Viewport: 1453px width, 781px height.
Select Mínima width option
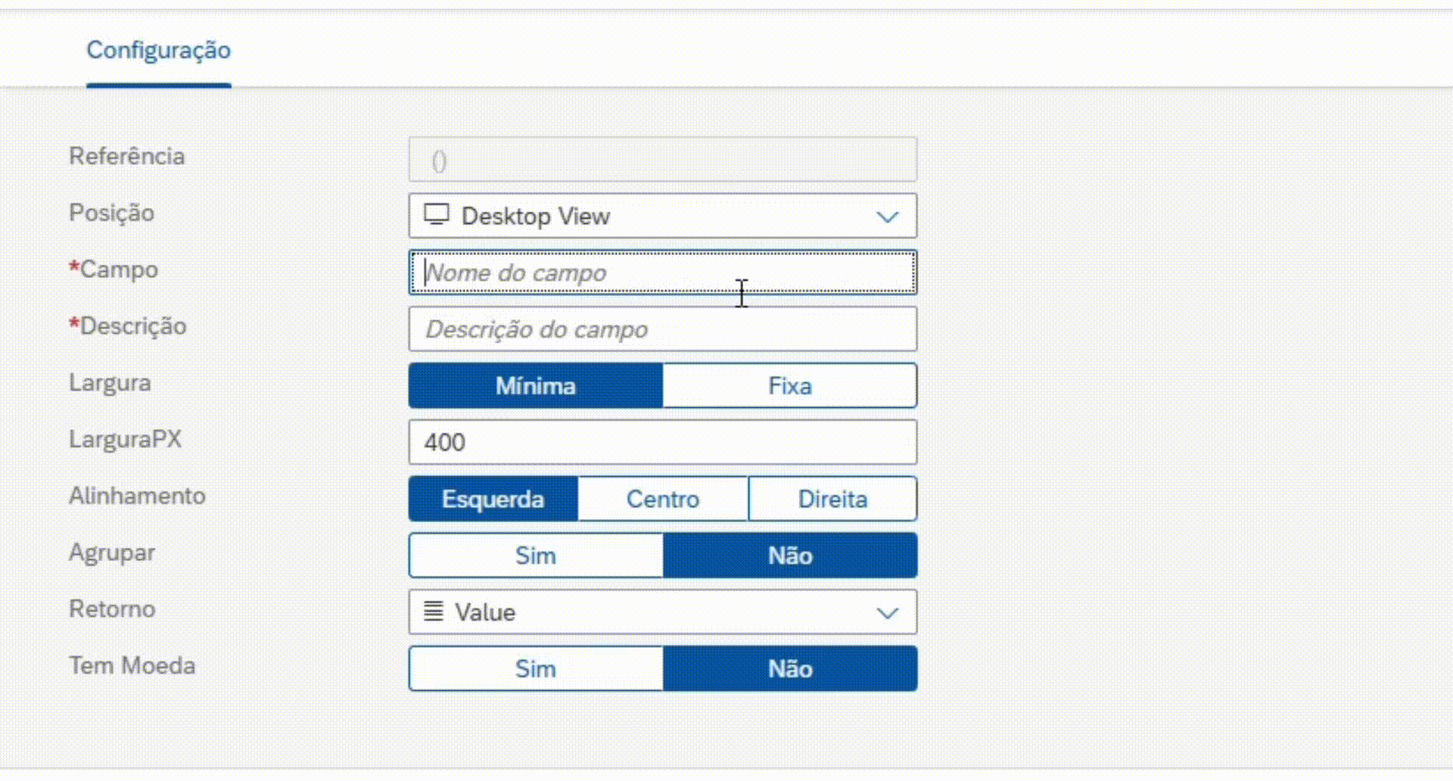536,386
